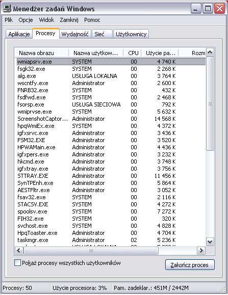Open the Opcje menu
The height and width of the screenshot is (295, 228).
26,20
